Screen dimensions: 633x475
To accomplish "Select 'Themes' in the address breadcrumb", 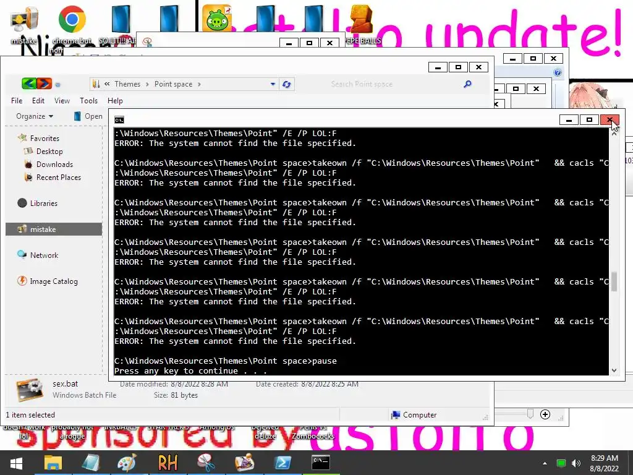I will pos(127,84).
